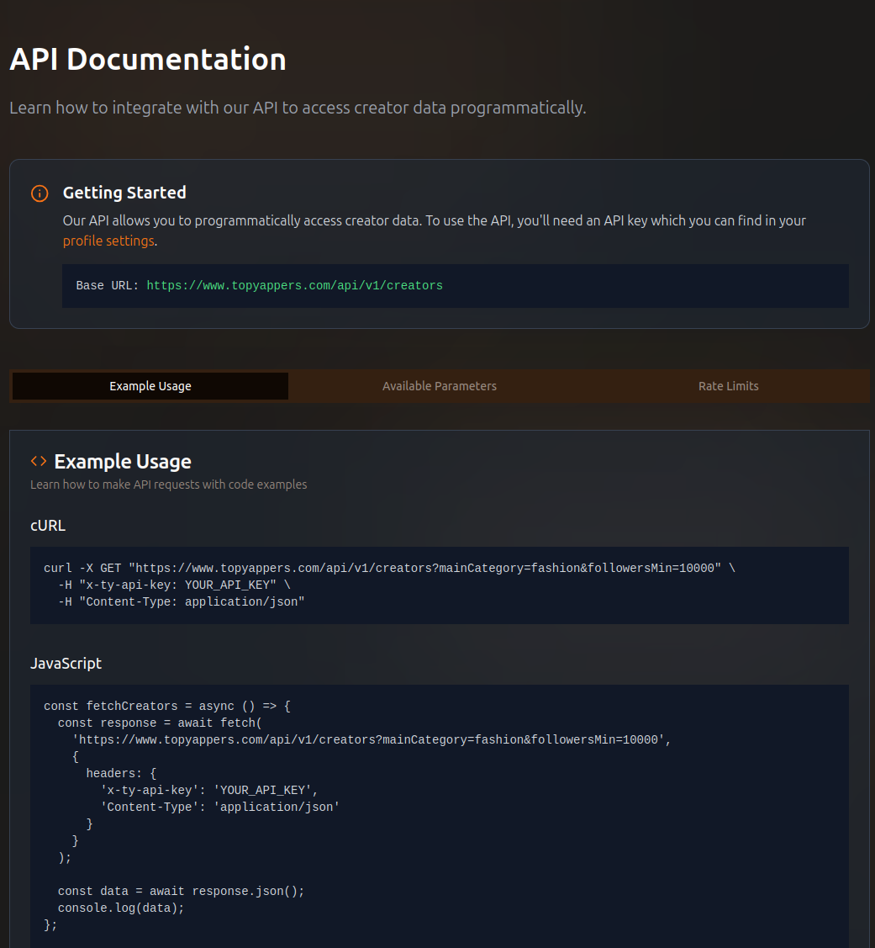The image size is (875, 948).
Task: Click the API Documentation page title
Action: (148, 59)
